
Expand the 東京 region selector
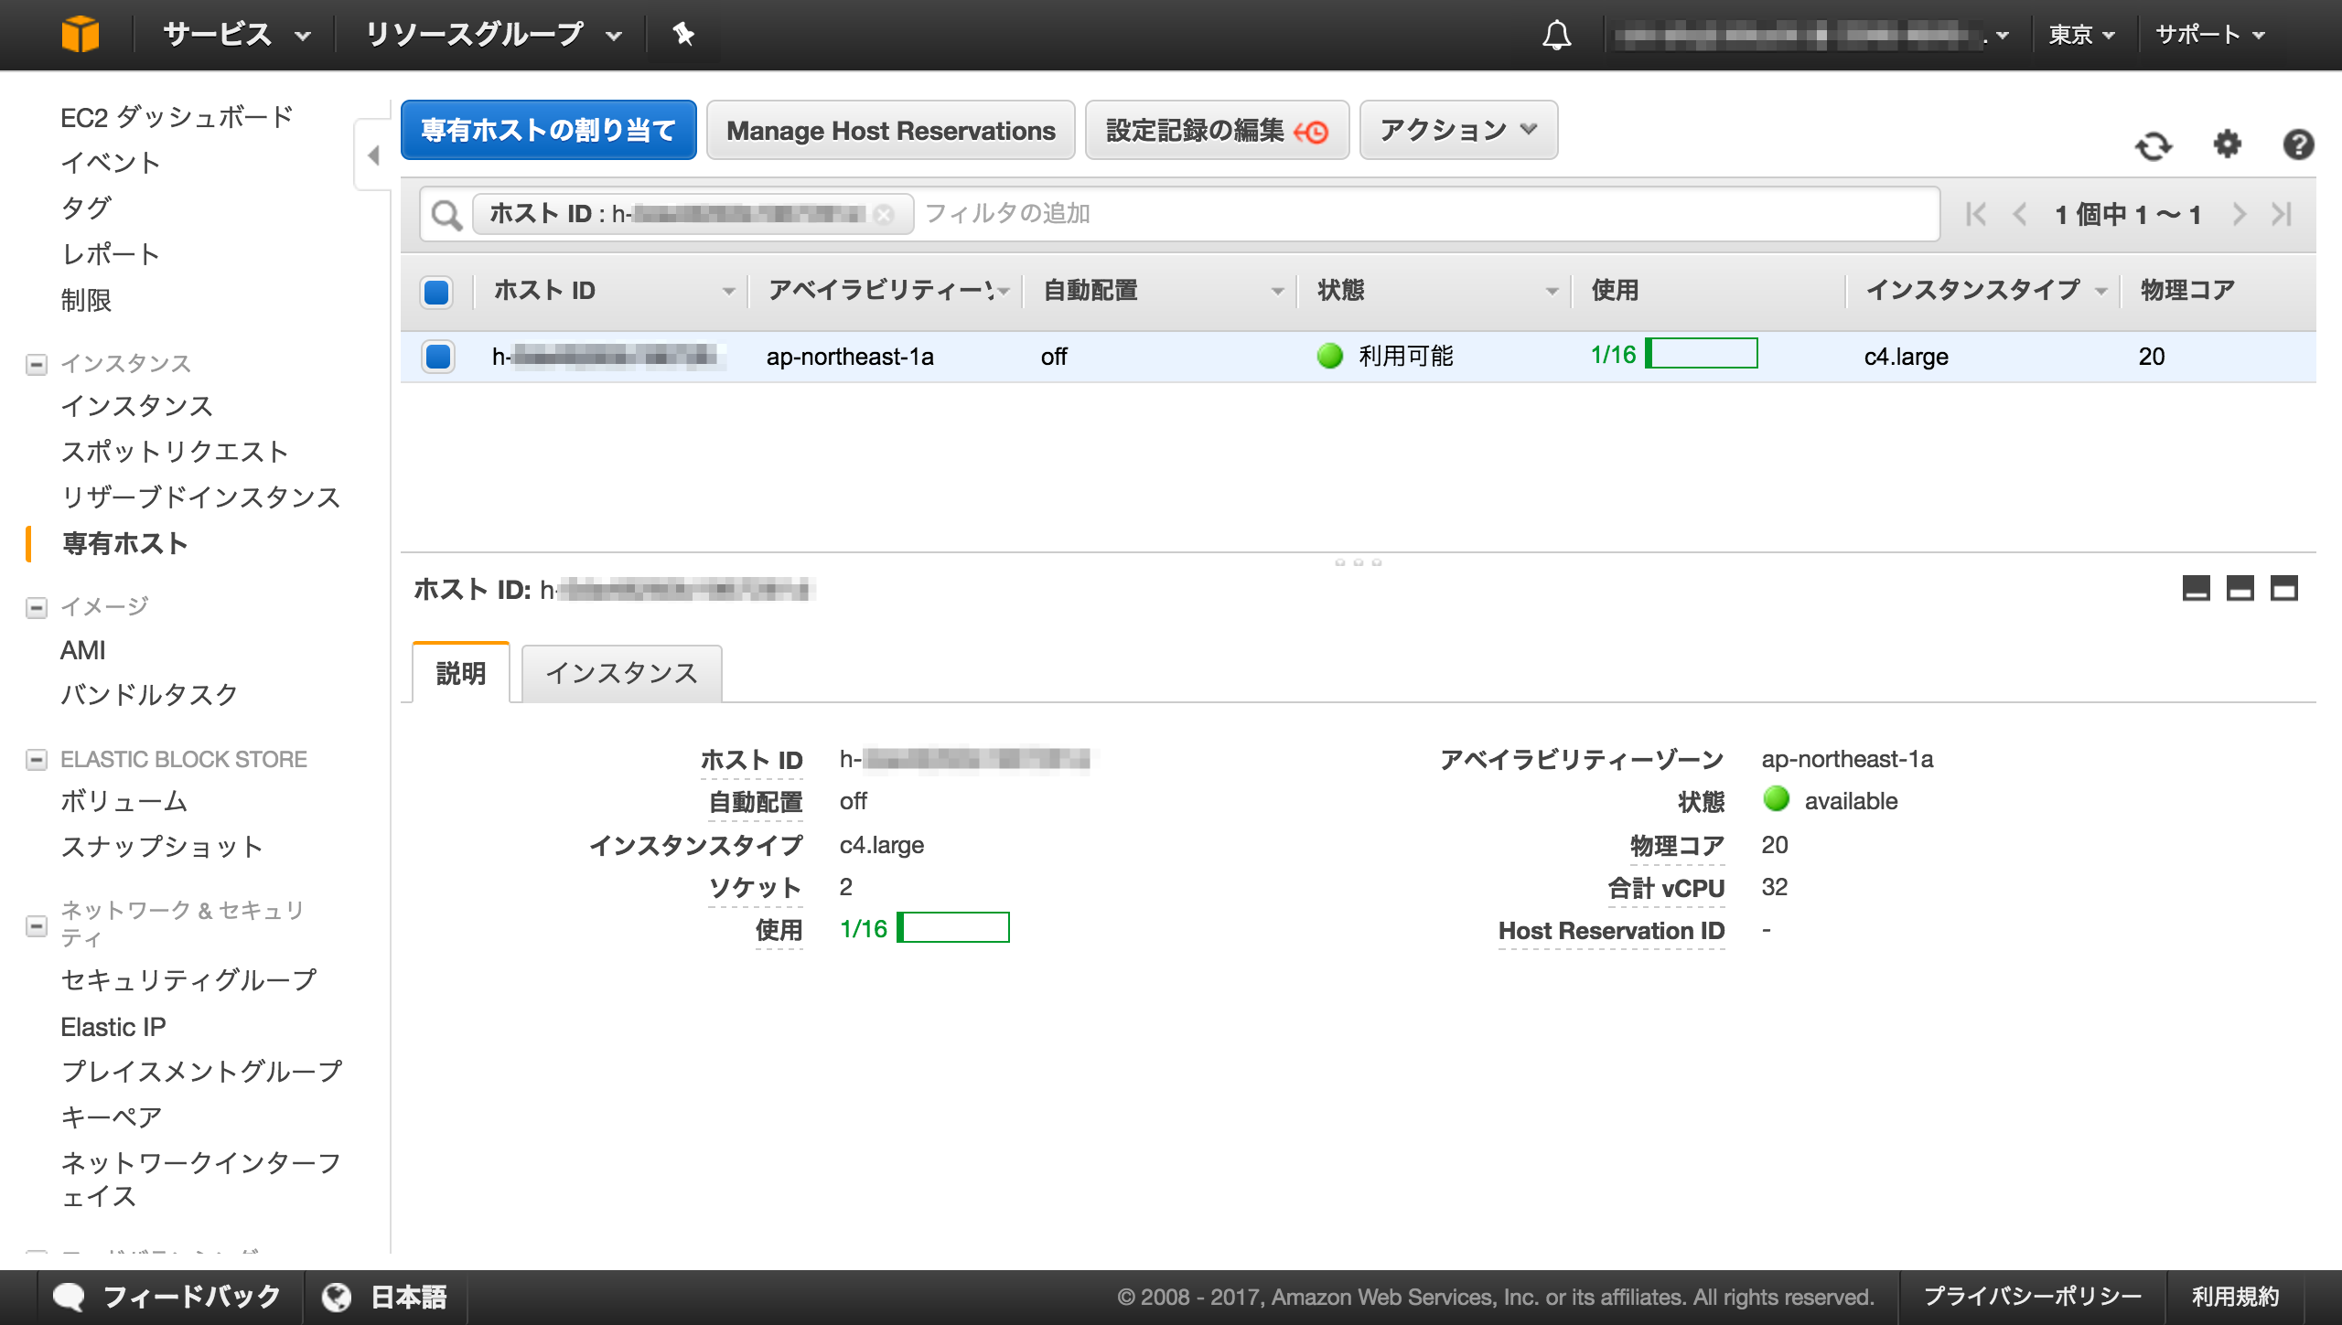(2083, 34)
